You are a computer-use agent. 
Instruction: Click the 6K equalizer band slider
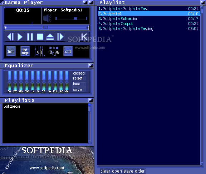click(x=44, y=81)
